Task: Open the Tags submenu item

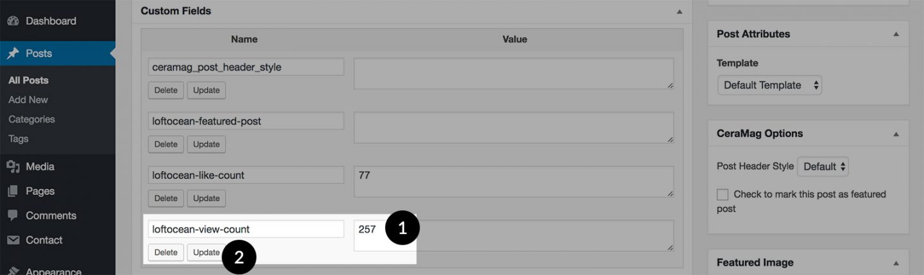Action: coord(18,138)
